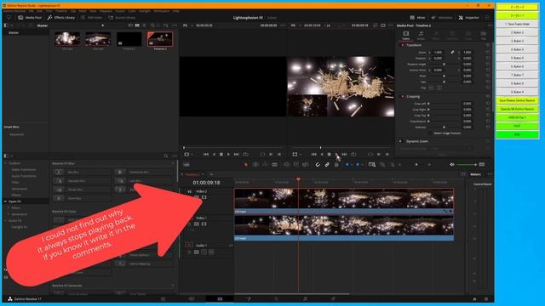Select the Video tab in Inspector
Screen dimensions: 545x306
[405, 35]
